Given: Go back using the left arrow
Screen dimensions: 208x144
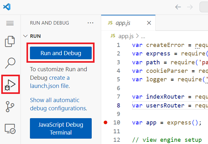Looking at the screenshot, I should (x=178, y=7).
